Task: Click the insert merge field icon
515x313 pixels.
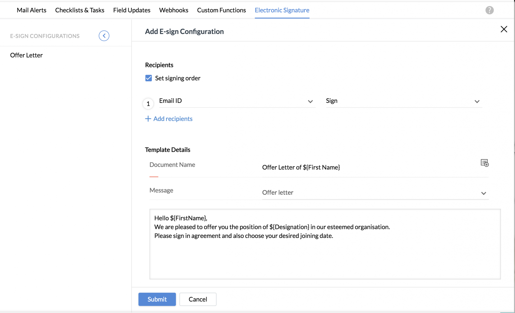Action: (x=484, y=163)
